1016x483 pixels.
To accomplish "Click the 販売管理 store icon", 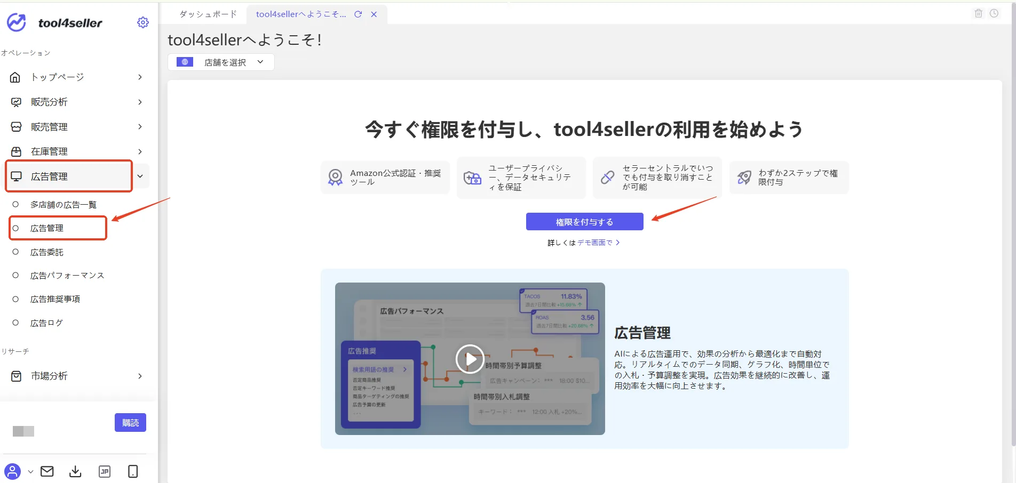I will tap(17, 127).
